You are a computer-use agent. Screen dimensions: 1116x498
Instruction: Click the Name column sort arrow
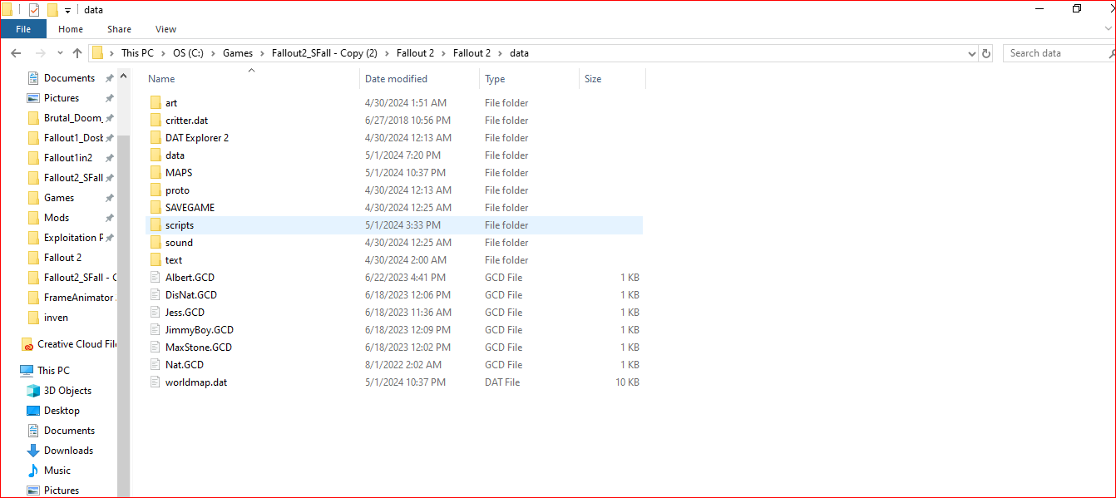click(x=251, y=71)
